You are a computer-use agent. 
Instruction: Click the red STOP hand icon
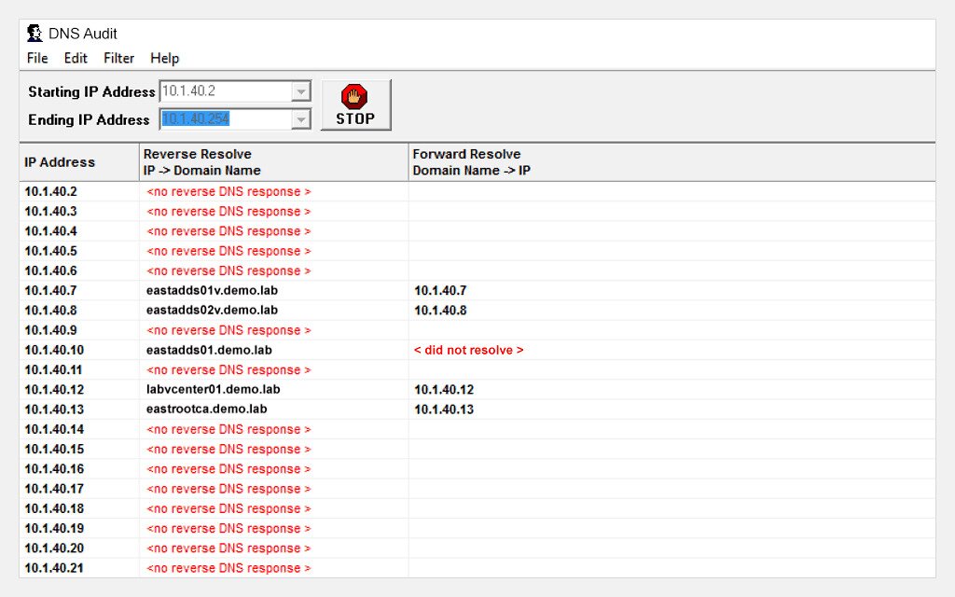[x=355, y=98]
